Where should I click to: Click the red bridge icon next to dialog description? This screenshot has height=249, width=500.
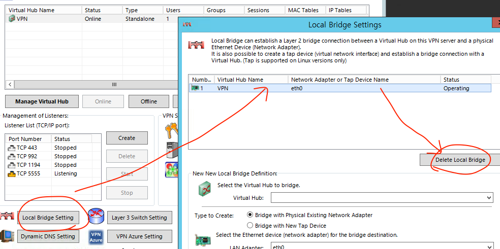[x=196, y=45]
